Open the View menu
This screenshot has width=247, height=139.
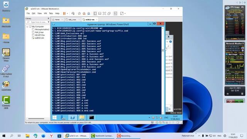[39, 14]
